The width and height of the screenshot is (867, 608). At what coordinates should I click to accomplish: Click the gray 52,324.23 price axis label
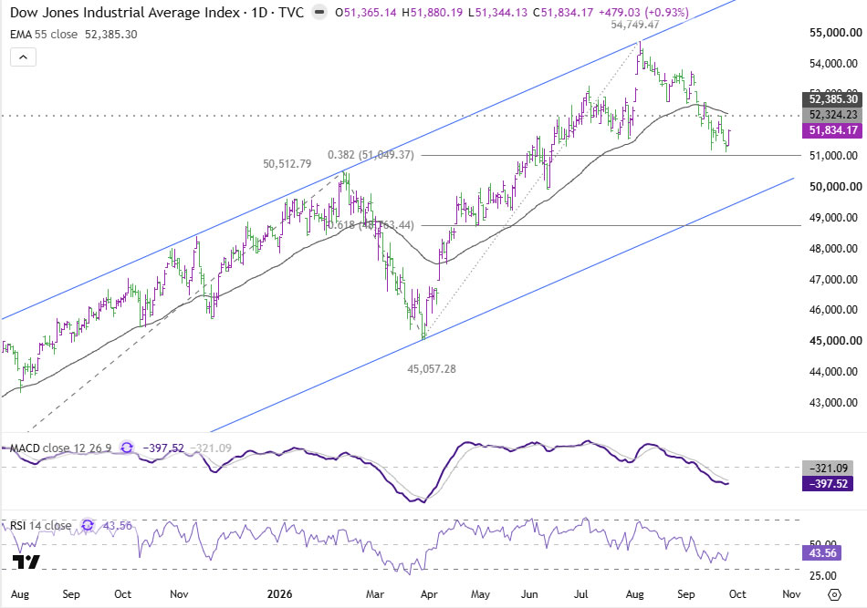(x=832, y=115)
